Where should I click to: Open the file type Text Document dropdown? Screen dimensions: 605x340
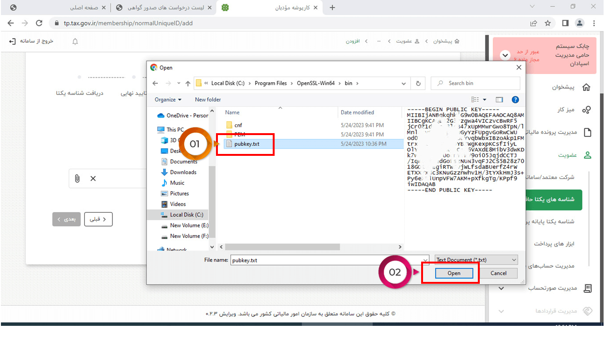click(x=476, y=260)
